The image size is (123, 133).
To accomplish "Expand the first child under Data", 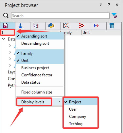I will click(10, 45).
